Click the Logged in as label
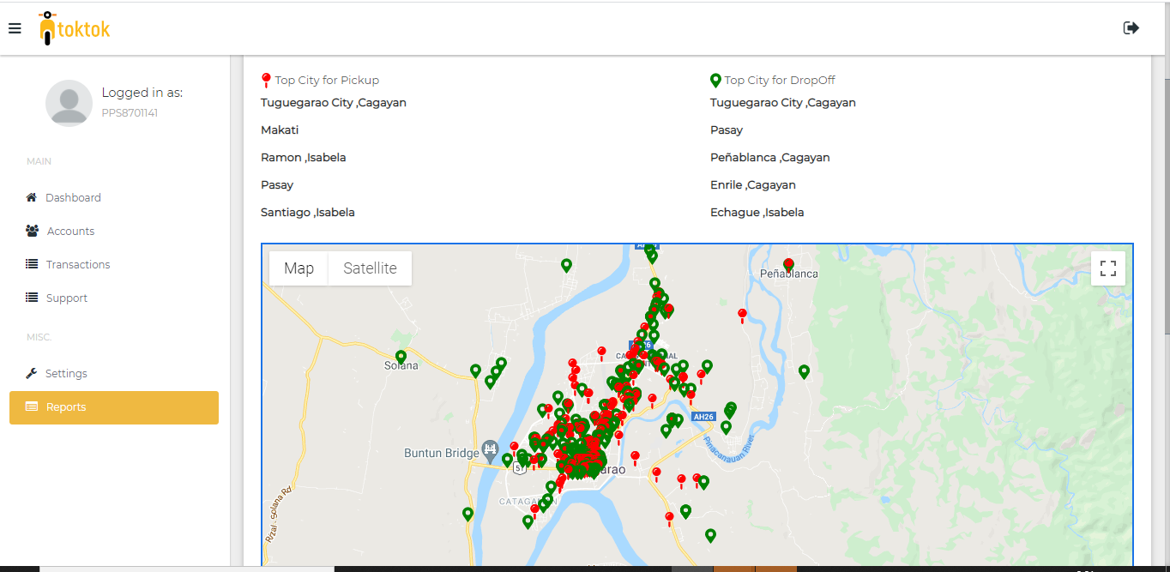 142,93
